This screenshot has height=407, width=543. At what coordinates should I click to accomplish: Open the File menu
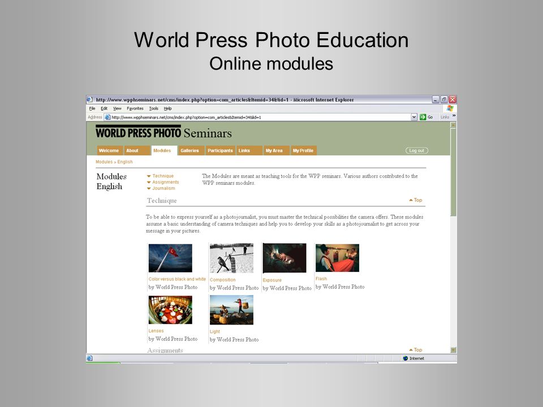pos(92,109)
